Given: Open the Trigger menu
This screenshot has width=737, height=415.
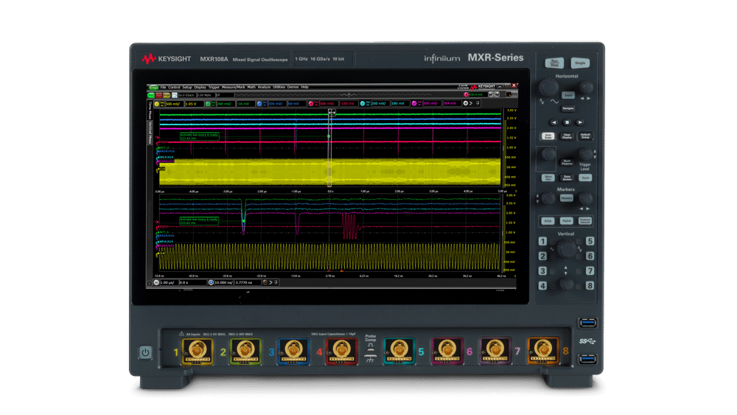Looking at the screenshot, I should click(214, 87).
